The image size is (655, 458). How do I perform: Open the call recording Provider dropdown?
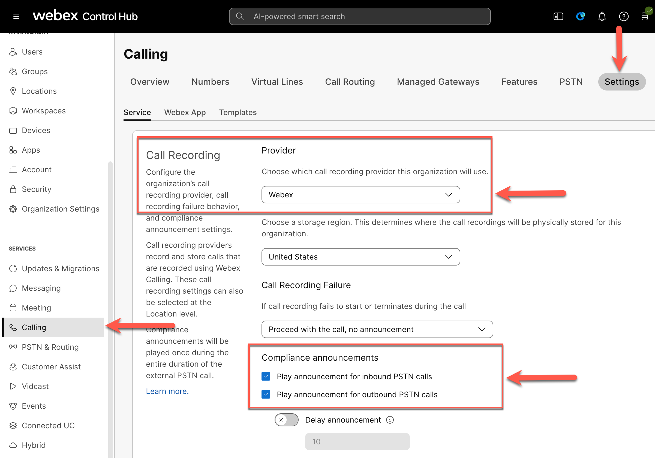click(360, 195)
